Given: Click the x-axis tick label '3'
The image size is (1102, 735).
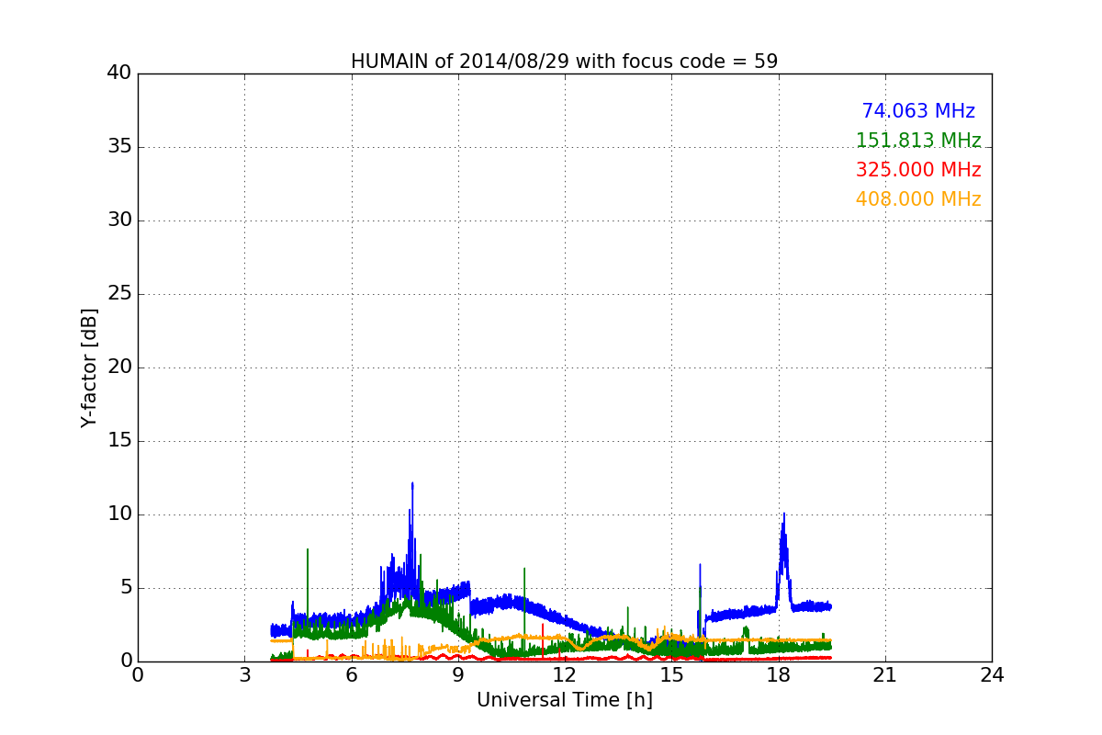Looking at the screenshot, I should click(x=244, y=674).
